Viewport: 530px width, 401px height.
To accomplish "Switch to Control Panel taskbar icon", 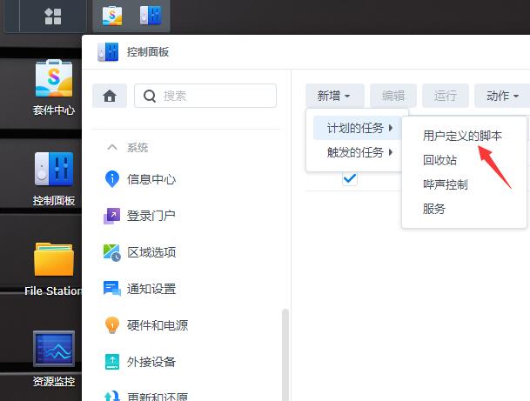I will [x=150, y=16].
